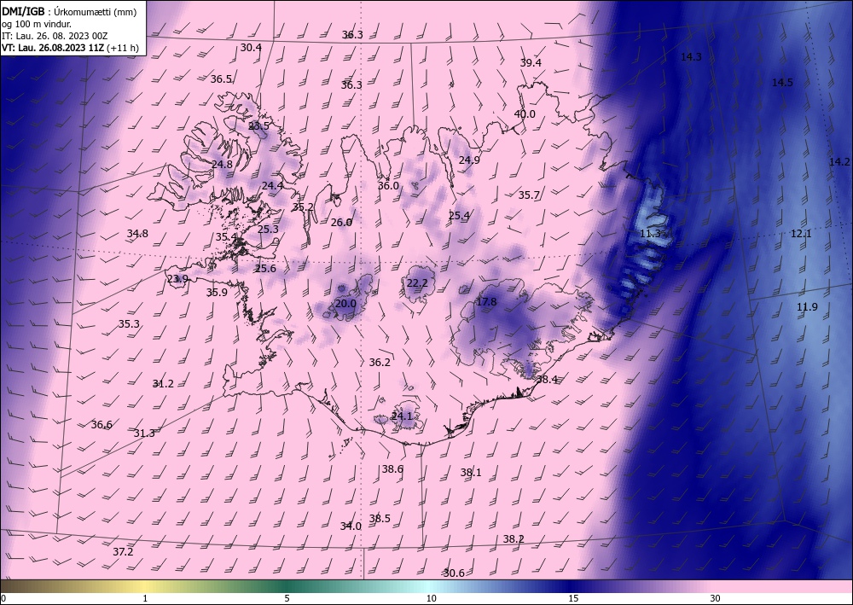Click the 14.5 value label

click(x=782, y=83)
